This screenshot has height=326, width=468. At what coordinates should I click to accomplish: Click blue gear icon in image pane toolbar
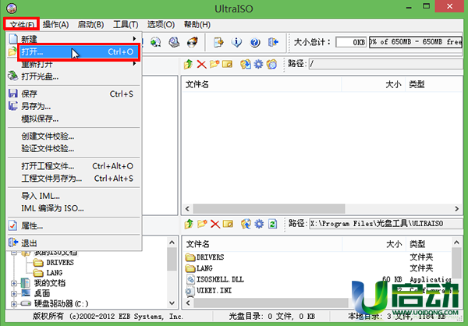258,64
